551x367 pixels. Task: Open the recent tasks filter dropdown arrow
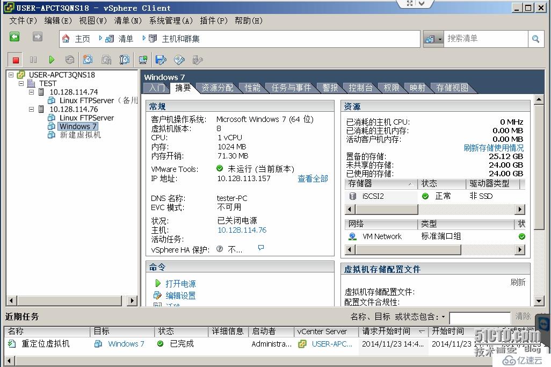444,317
